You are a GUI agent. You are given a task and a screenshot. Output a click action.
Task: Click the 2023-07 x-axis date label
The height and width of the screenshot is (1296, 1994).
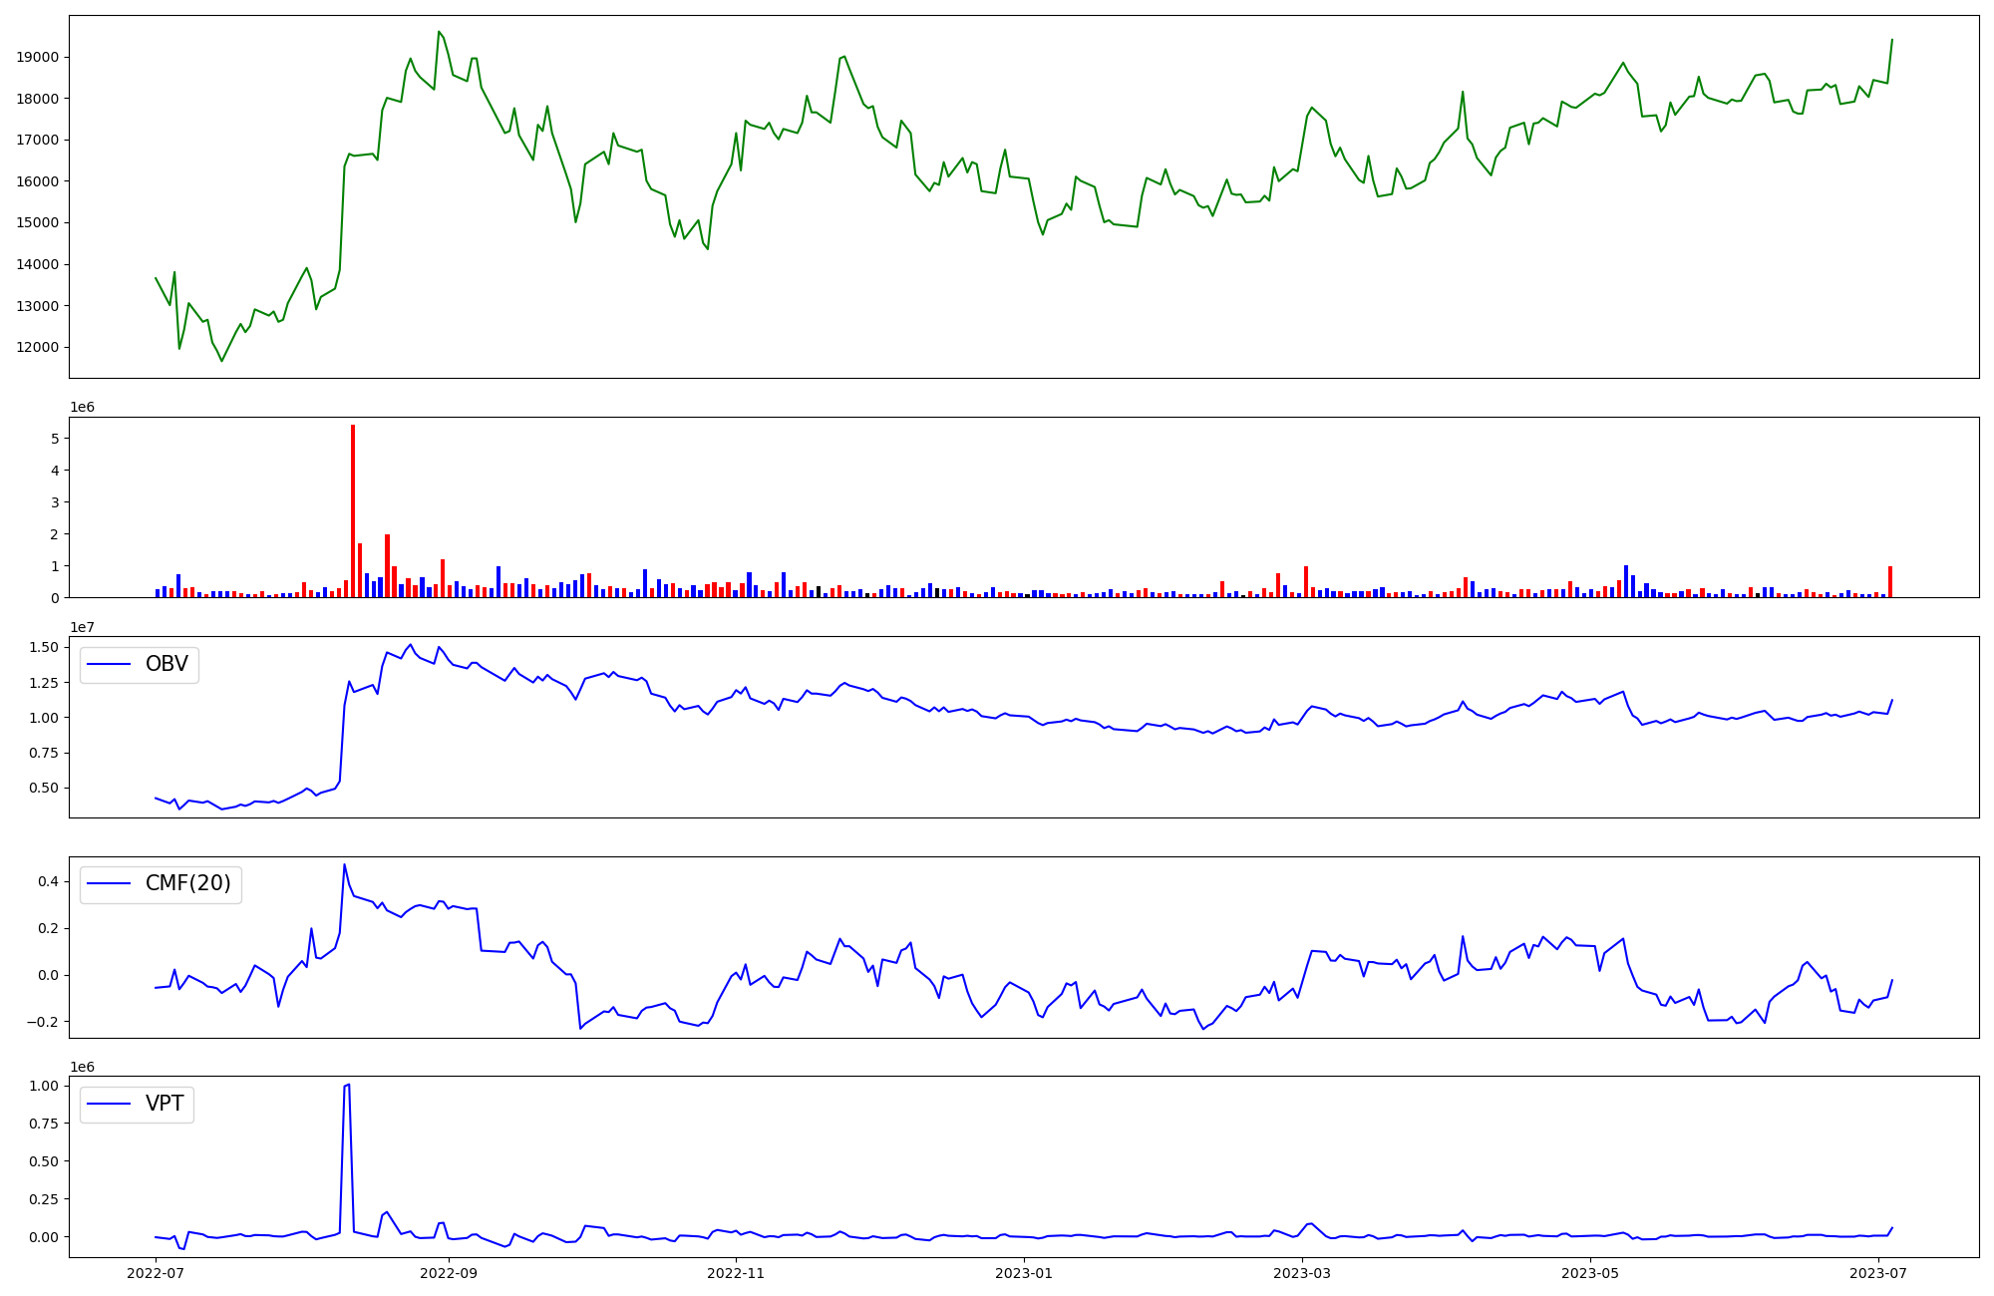[x=1878, y=1273]
